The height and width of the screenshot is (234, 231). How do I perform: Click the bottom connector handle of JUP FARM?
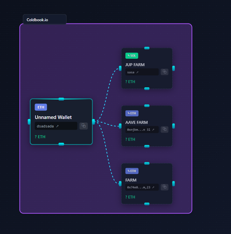[x=147, y=89]
